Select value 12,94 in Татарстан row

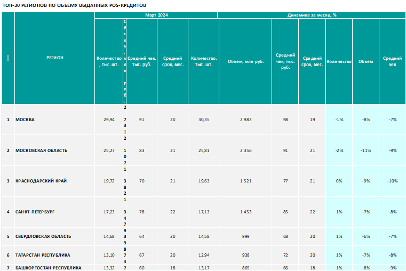pos(204,255)
